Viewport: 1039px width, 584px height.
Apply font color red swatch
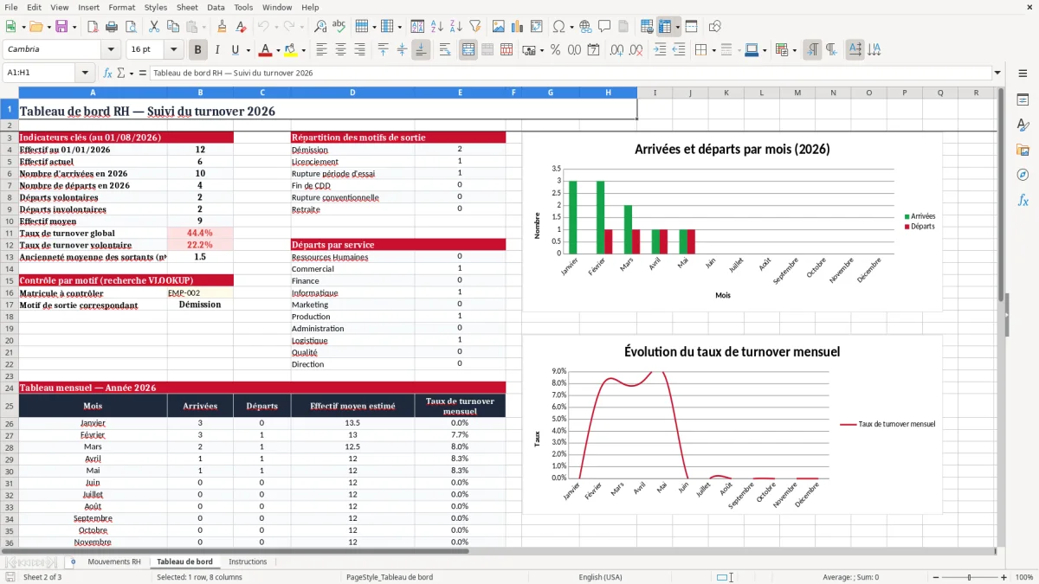point(266,50)
